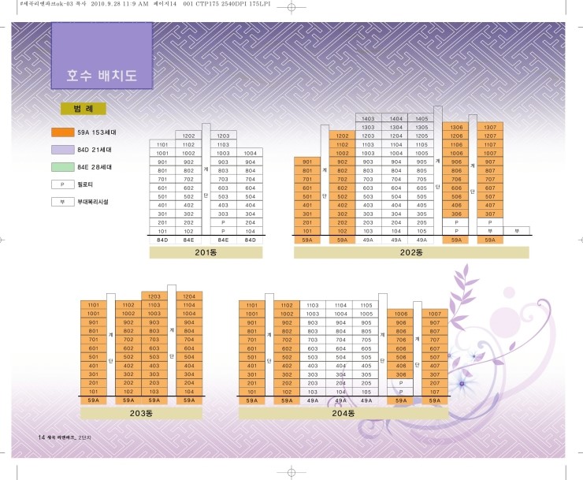Click the 201동 building label
The height and width of the screenshot is (480, 583).
coord(206,253)
